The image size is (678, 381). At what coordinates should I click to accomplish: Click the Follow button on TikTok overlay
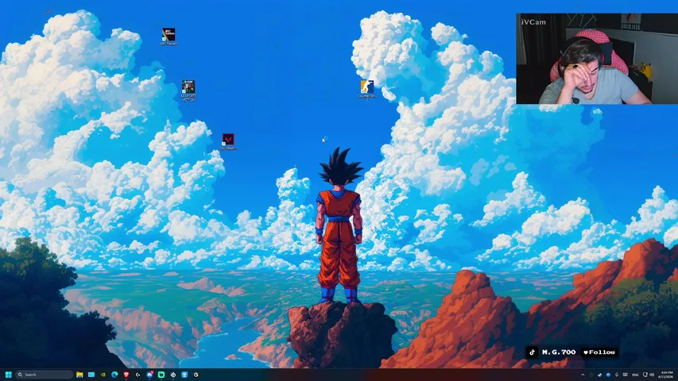point(599,352)
